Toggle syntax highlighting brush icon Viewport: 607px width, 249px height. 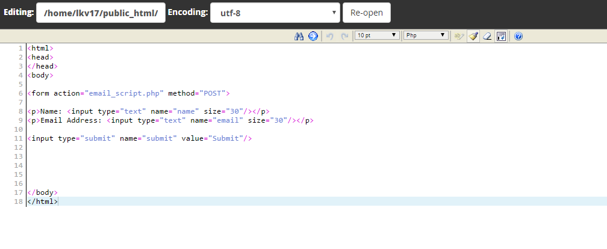pyautogui.click(x=473, y=36)
